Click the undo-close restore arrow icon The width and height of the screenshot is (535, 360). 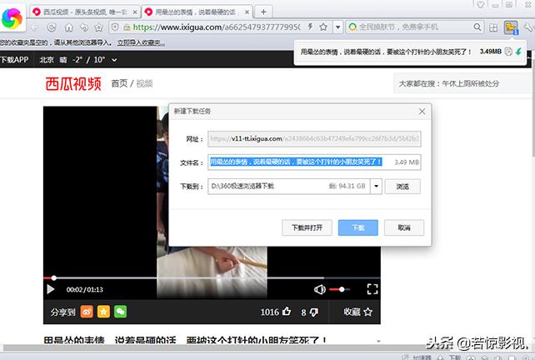click(x=84, y=27)
